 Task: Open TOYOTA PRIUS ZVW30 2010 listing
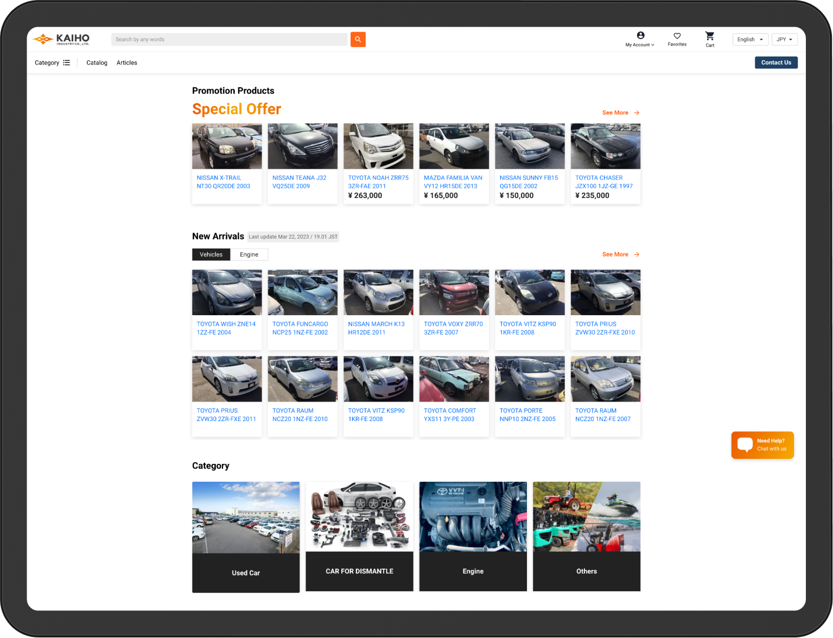pos(605,328)
